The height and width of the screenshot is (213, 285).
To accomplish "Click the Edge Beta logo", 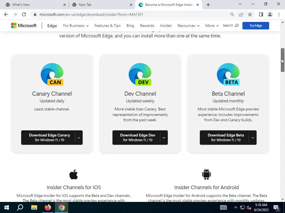I will click(228, 74).
